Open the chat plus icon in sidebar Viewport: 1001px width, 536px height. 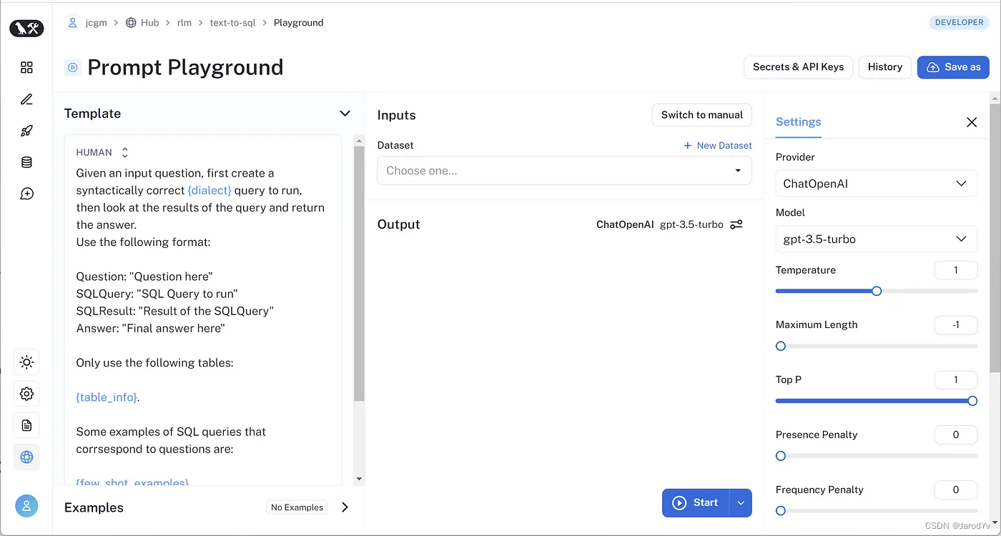pyautogui.click(x=26, y=194)
